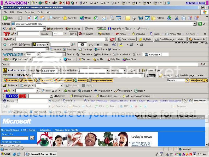Toggle Highlight on the Google toolbar
The height and width of the screenshot is (157, 209).
143,29
